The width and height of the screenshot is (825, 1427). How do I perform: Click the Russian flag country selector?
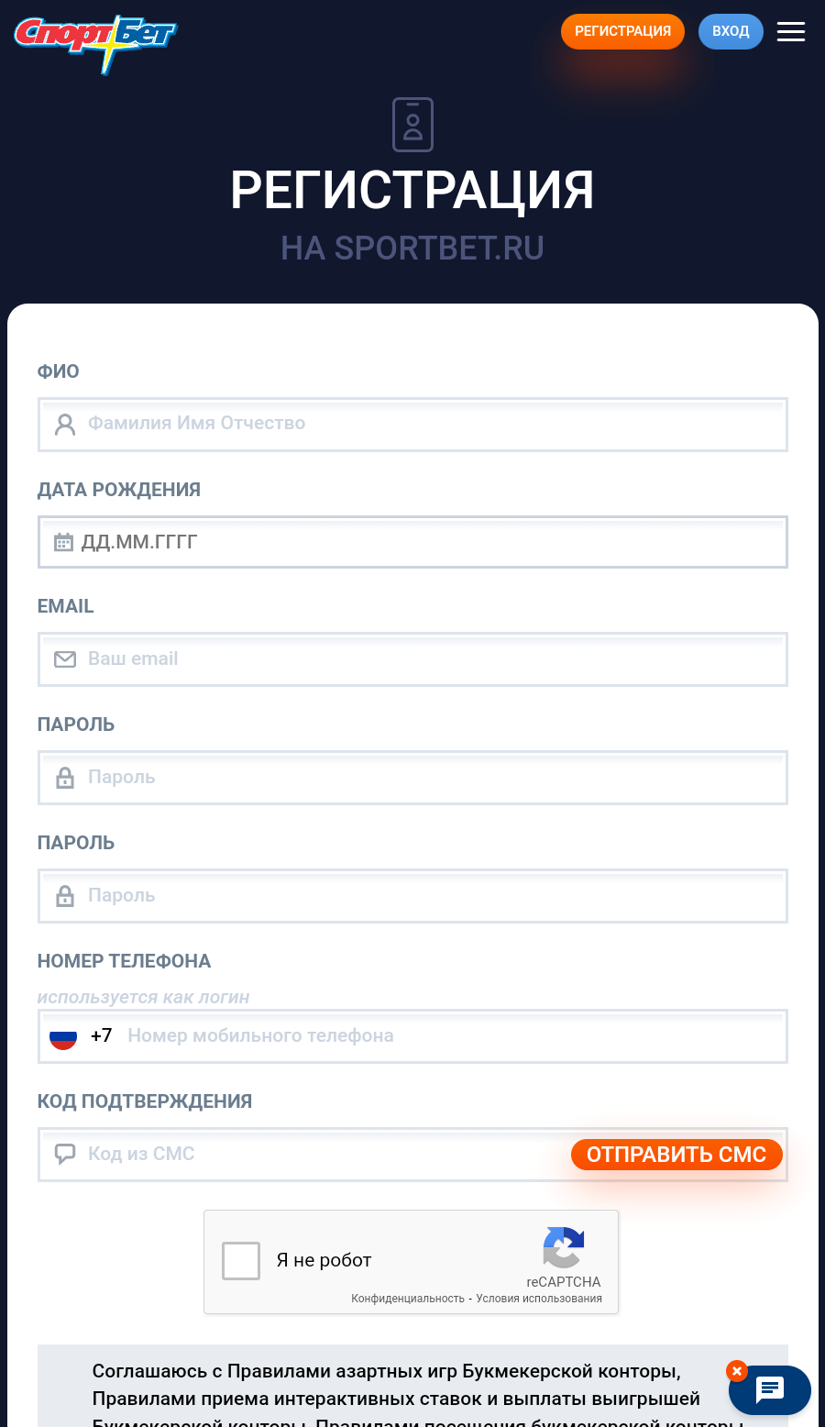click(x=63, y=1036)
